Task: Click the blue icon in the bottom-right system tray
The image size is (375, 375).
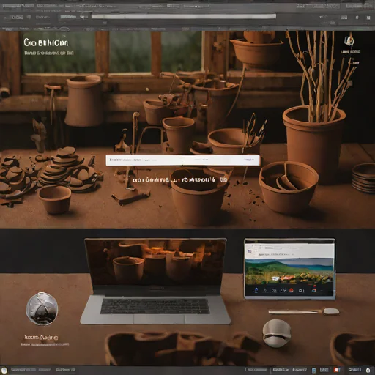Action: coord(314,370)
